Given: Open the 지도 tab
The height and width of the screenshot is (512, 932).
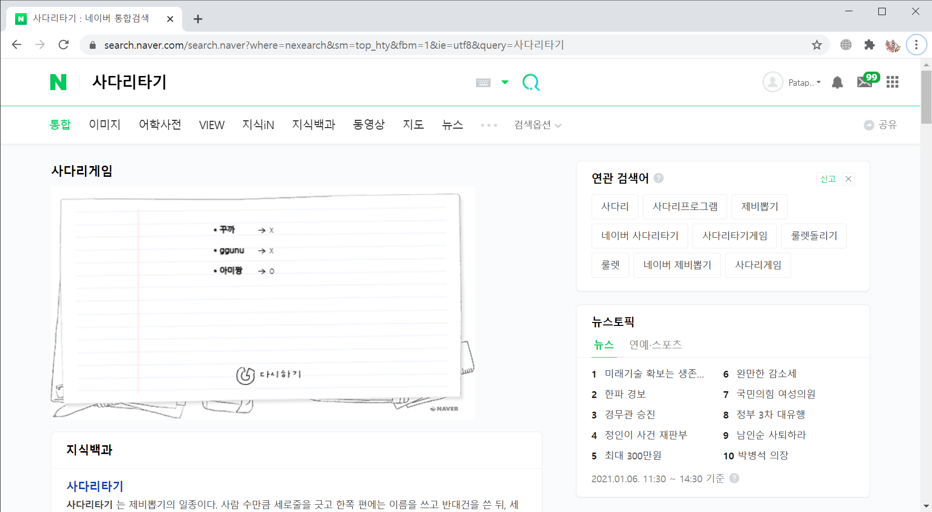Looking at the screenshot, I should (x=413, y=125).
